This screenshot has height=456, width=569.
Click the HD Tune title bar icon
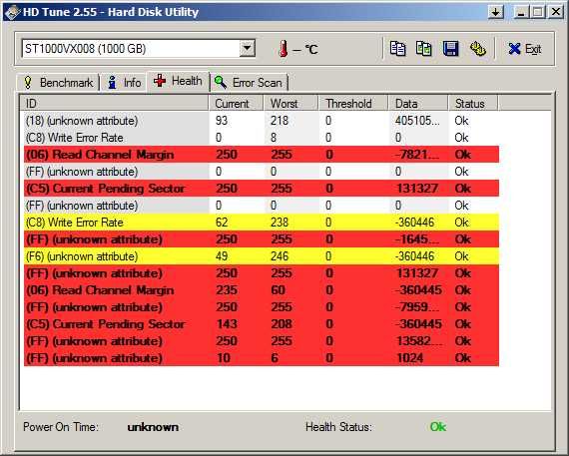(12, 12)
